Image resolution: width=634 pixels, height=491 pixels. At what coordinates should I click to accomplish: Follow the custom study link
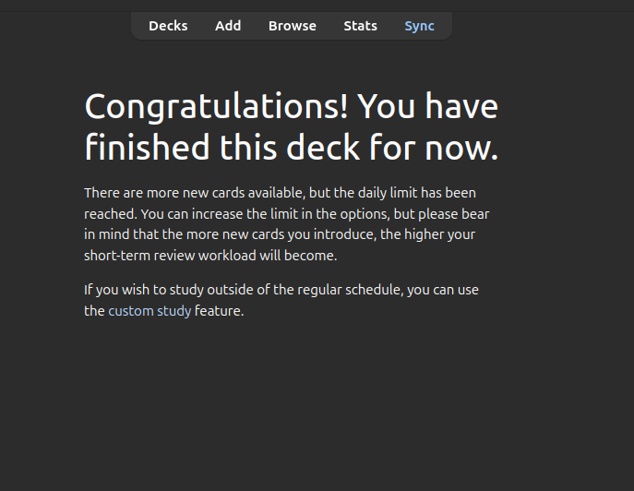(150, 311)
